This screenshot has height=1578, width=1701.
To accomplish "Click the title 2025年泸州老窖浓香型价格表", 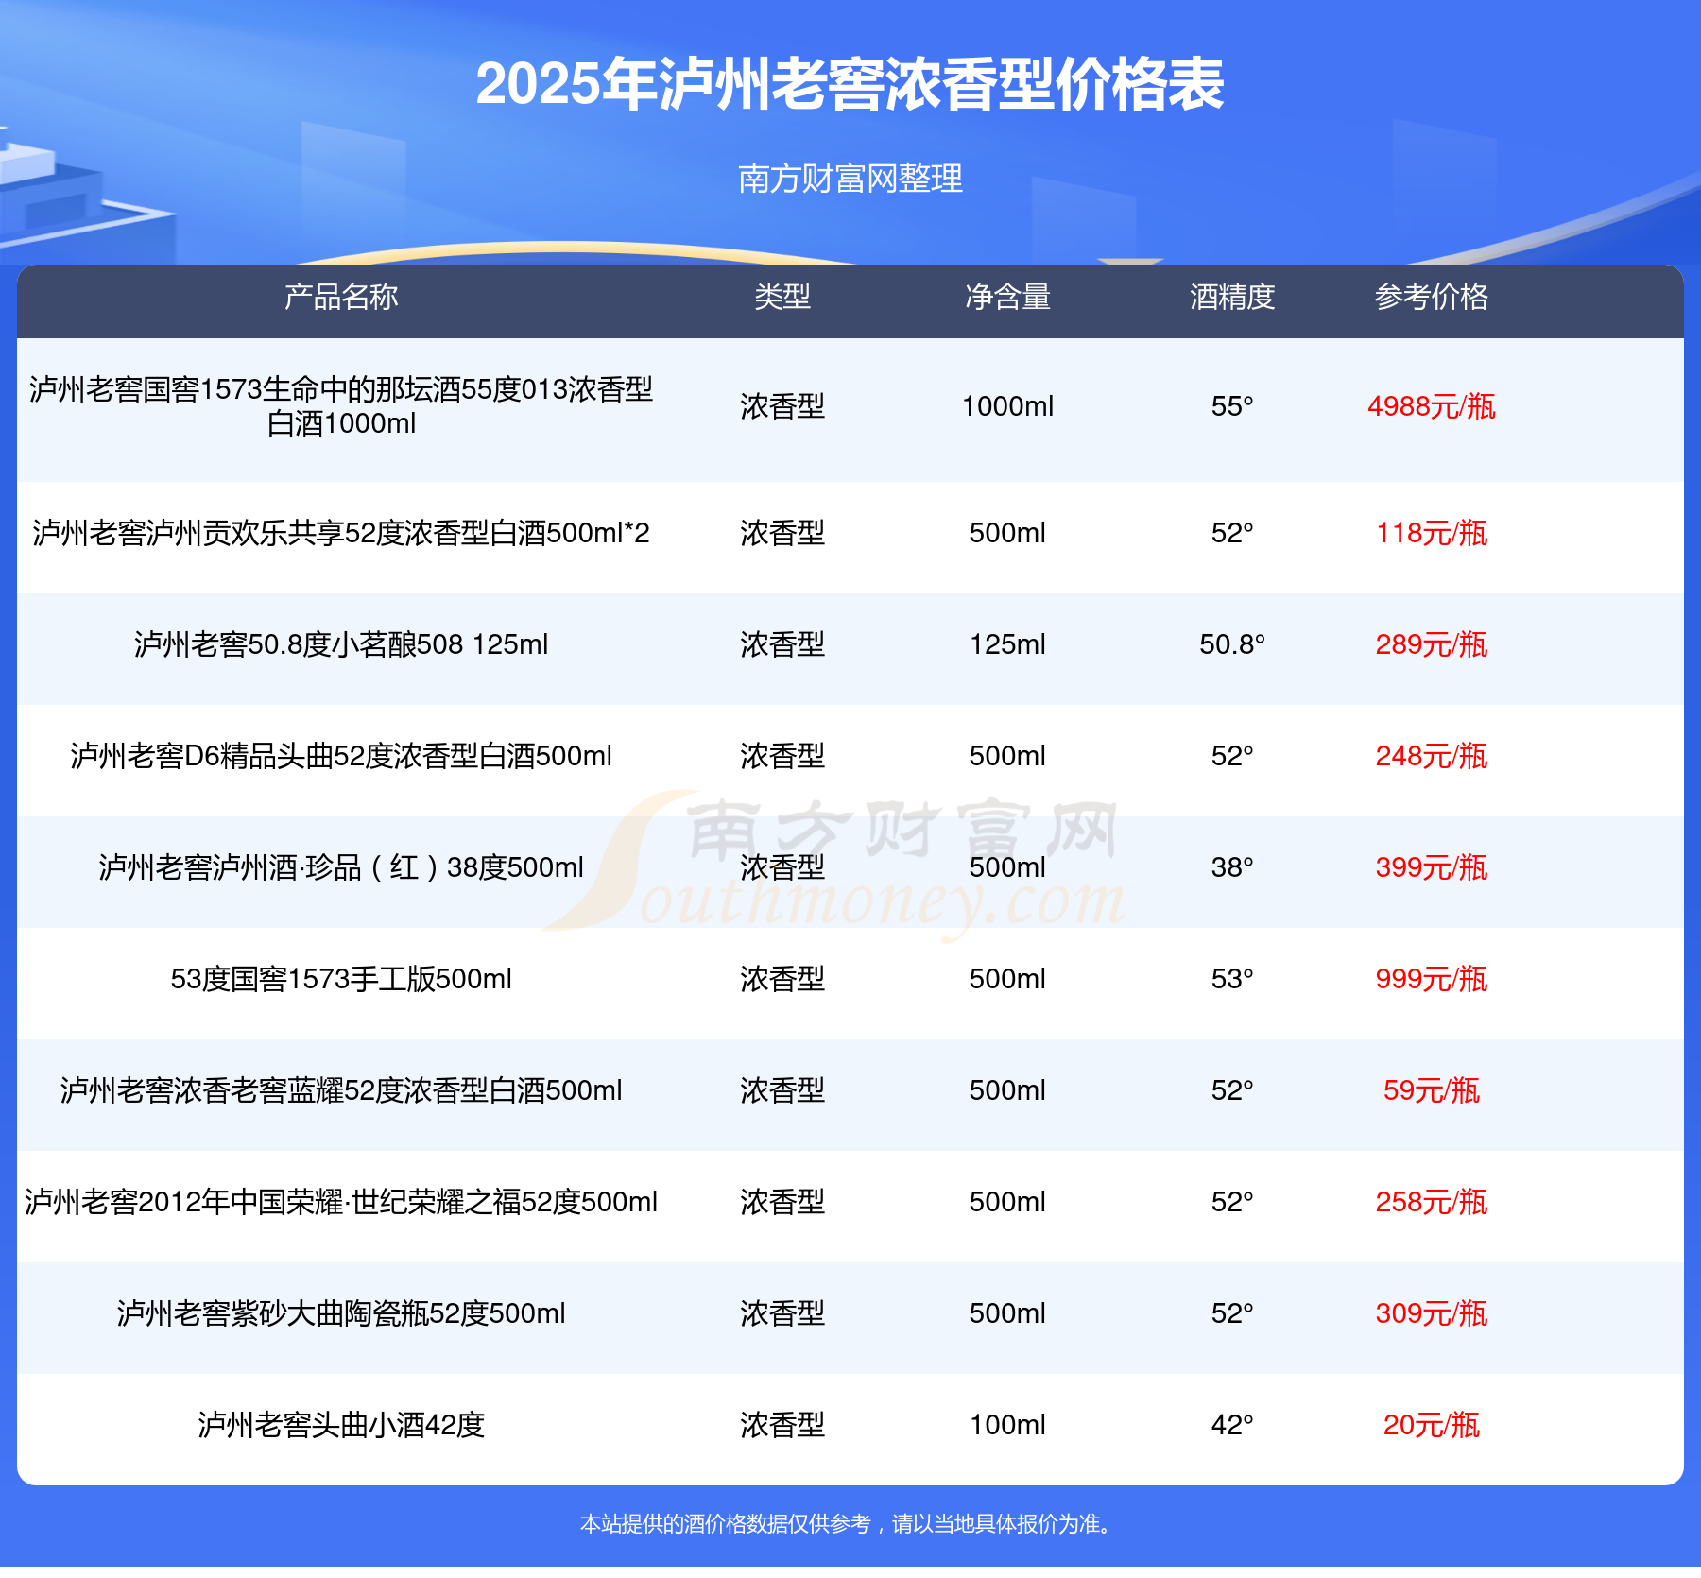I will tap(850, 84).
